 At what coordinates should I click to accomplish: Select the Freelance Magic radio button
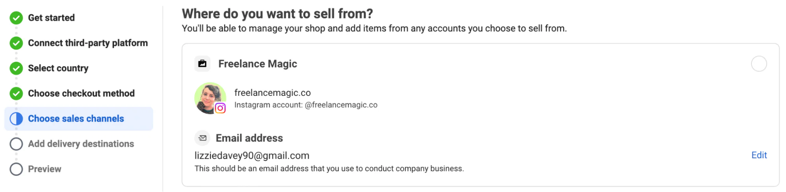tap(759, 64)
